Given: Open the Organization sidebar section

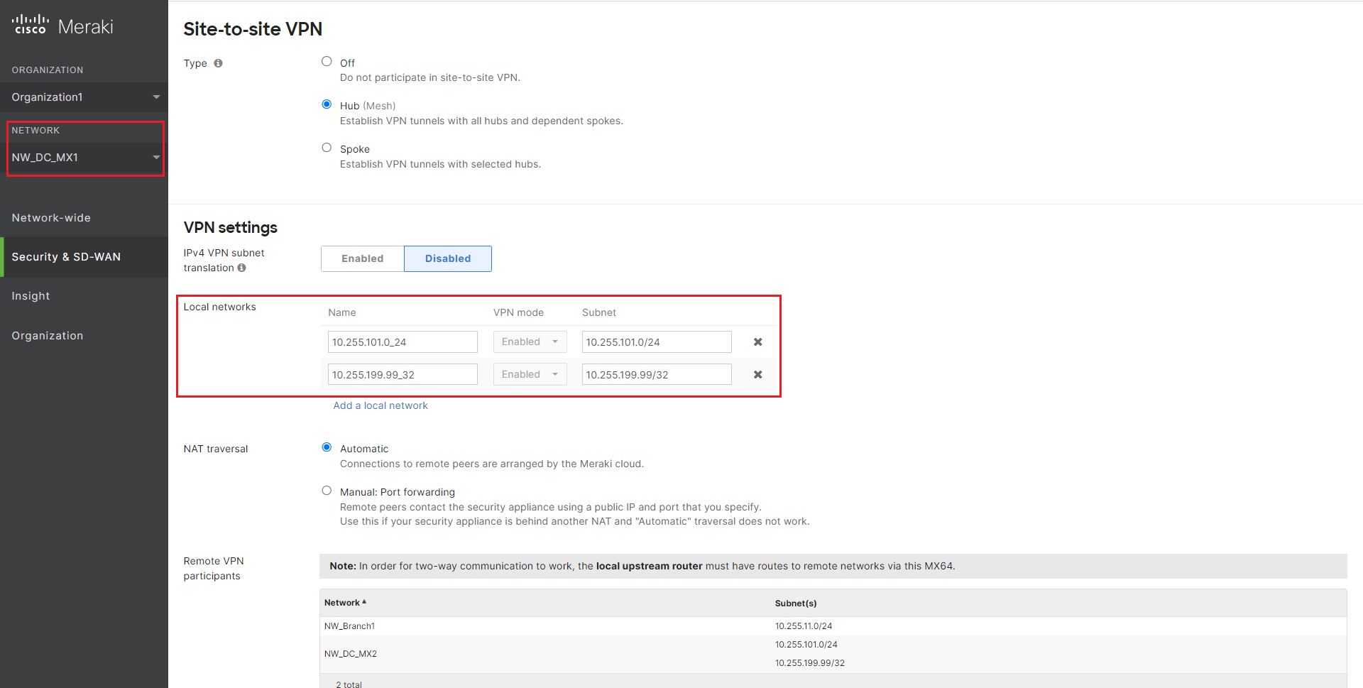Looking at the screenshot, I should 48,335.
